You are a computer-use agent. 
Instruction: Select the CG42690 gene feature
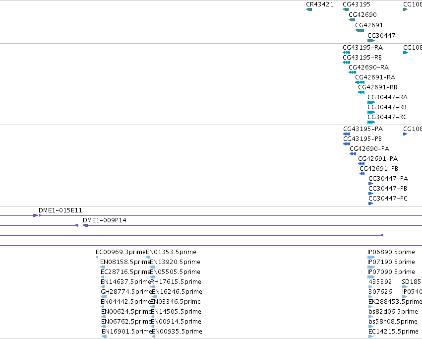coord(352,20)
